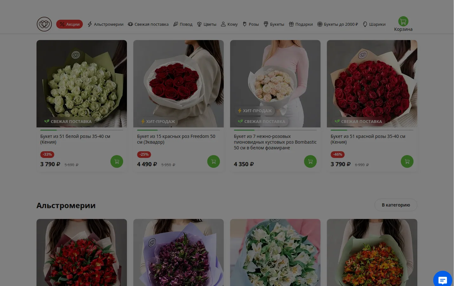Add the Bombastic roses bouquet to cart
Screen dimensions: 457x286
310,161
